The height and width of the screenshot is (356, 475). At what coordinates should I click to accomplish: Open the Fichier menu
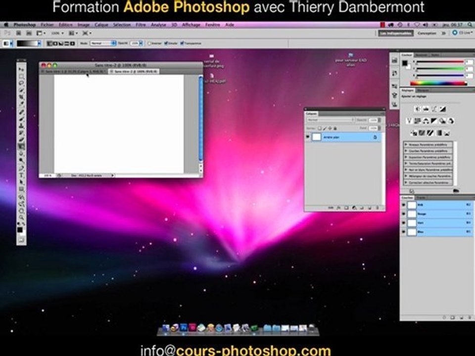(x=47, y=25)
